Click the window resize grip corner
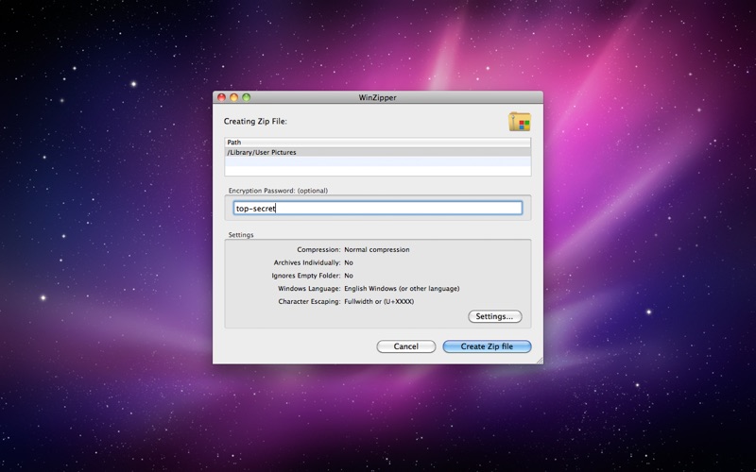 pyautogui.click(x=540, y=361)
